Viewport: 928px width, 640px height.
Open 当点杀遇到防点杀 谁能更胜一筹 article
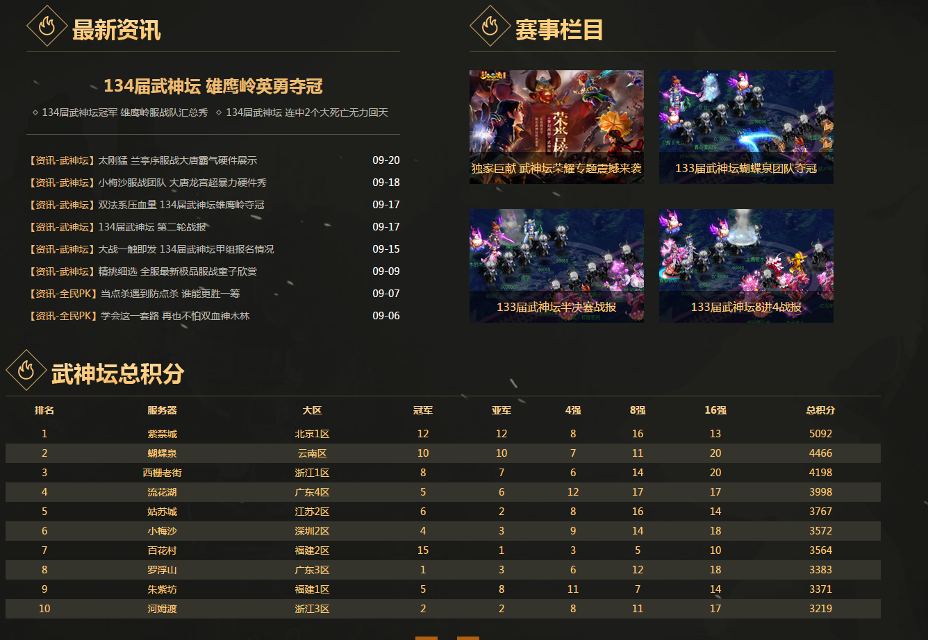click(170, 294)
